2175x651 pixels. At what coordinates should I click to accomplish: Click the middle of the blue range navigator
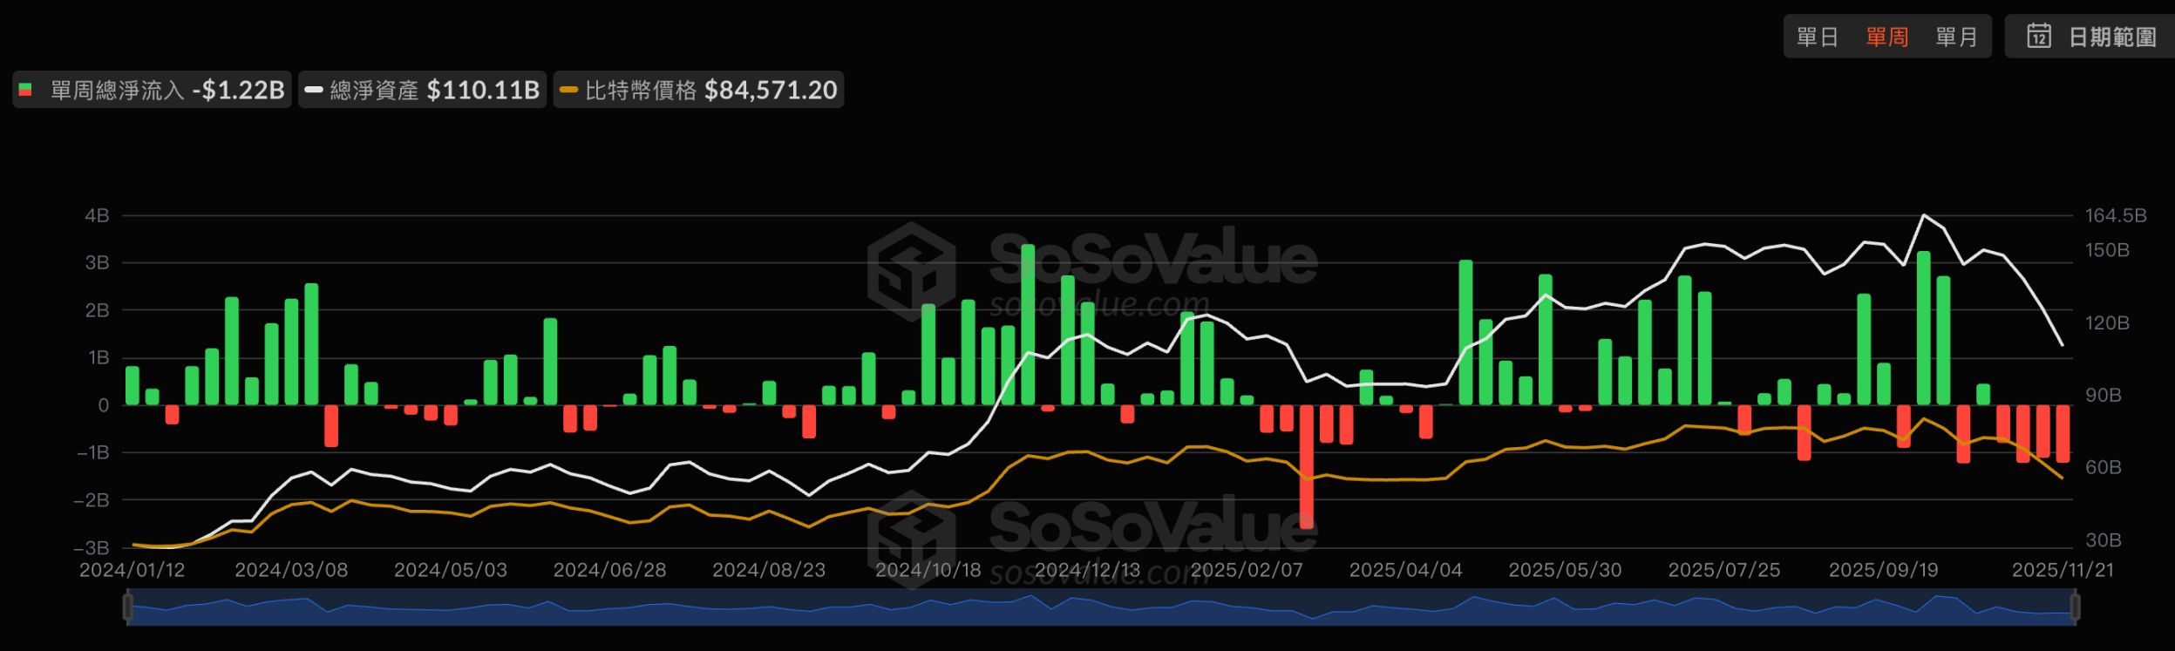click(x=1101, y=607)
